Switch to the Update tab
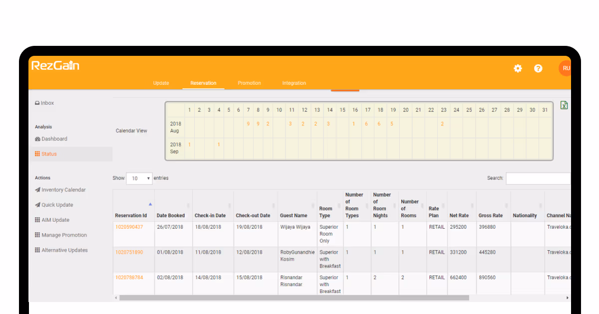Image resolution: width=599 pixels, height=314 pixels. [161, 83]
